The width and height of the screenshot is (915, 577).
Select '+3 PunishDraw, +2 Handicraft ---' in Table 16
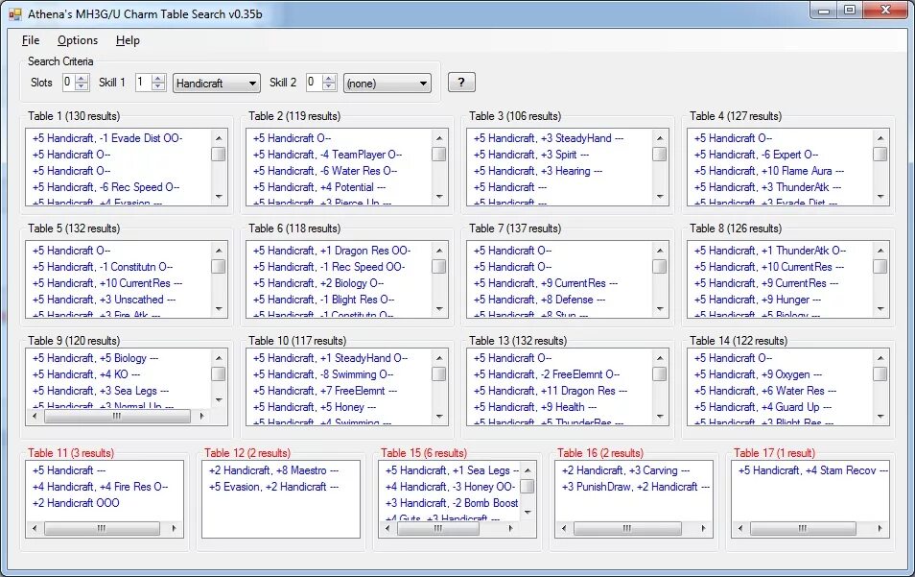click(636, 487)
